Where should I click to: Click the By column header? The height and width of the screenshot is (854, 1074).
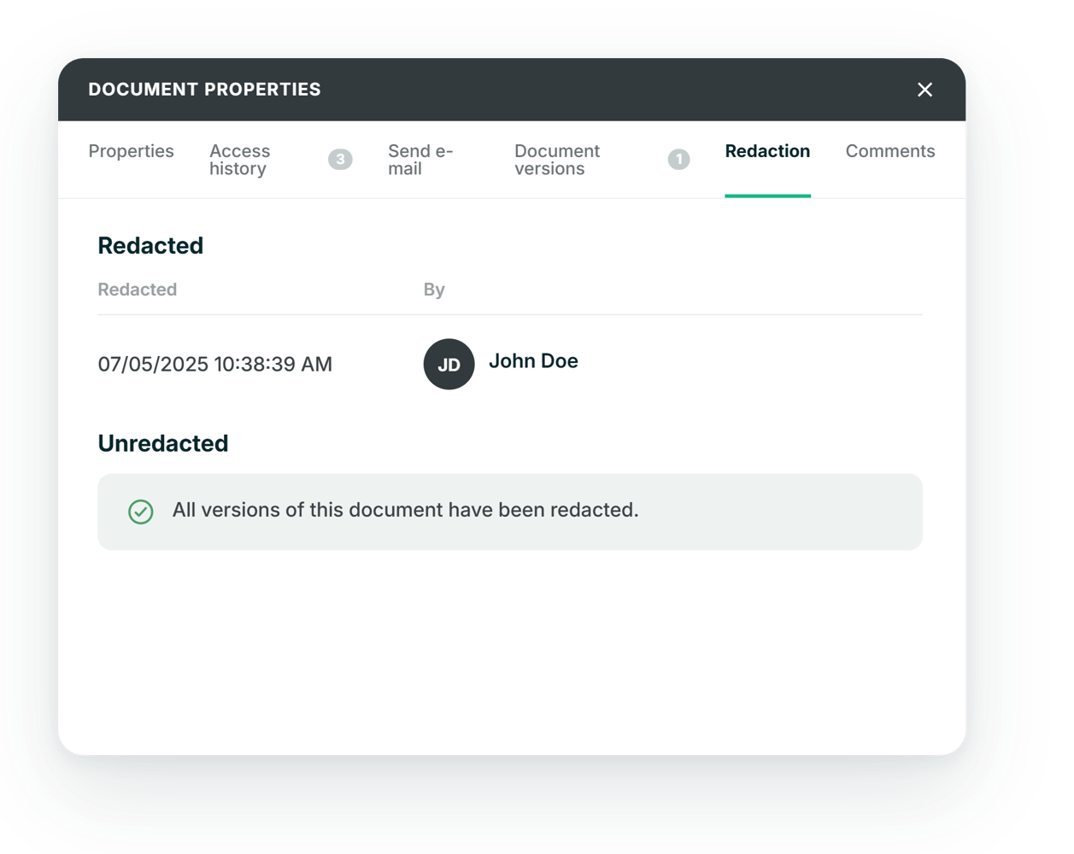(434, 290)
